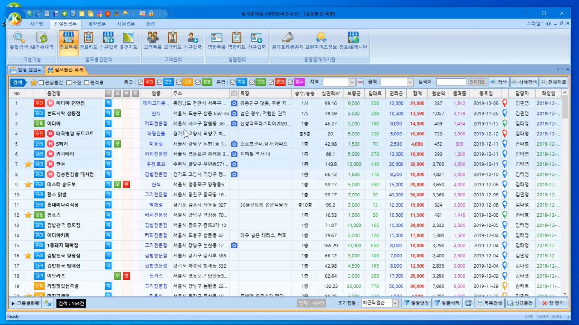This screenshot has height=325, width=579.
Task: Click the 목록인쇄 print list button
Action: pyautogui.click(x=490, y=303)
